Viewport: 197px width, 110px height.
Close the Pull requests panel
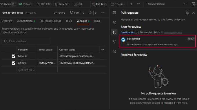point(194,13)
